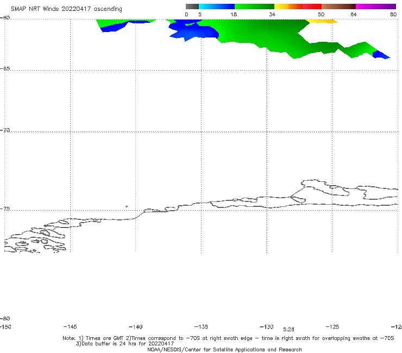Click the longitude label '-140'

[136, 327]
